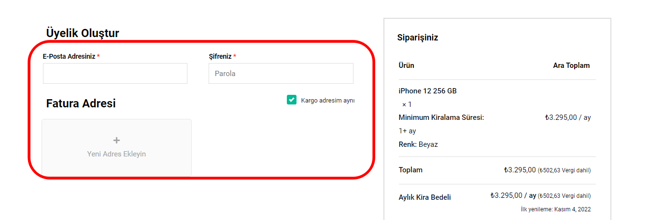Click the 'Ara Toplam' column header
Screen dimensions: 650x220
(x=571, y=65)
